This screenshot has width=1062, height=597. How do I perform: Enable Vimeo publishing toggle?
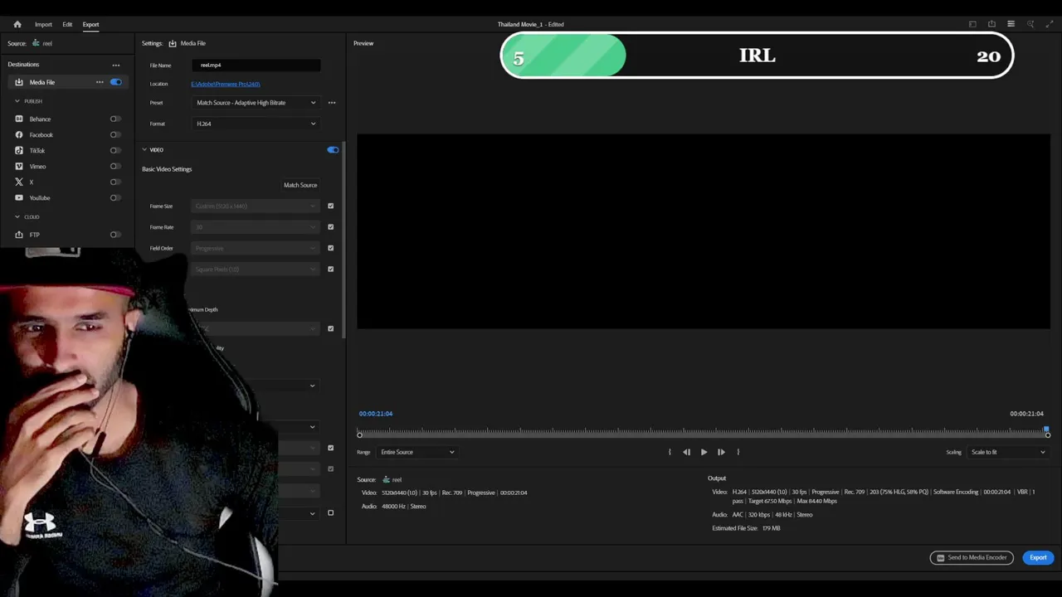115,166
